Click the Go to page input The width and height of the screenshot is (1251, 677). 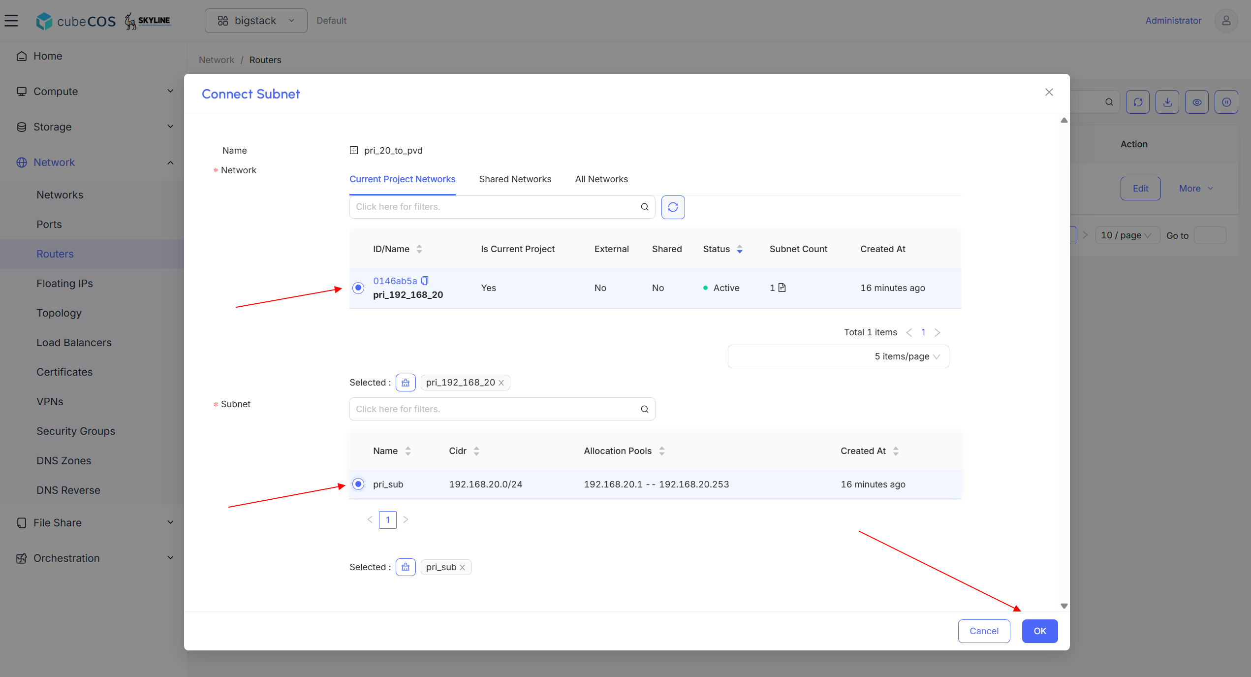coord(1210,235)
